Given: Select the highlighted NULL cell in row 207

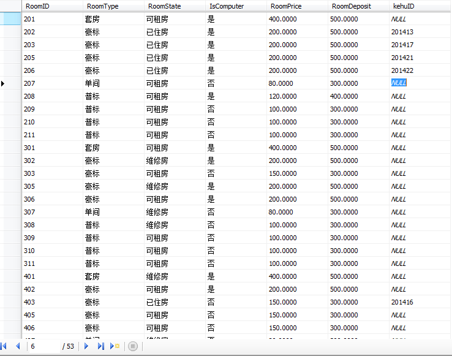Looking at the screenshot, I should tap(399, 83).
